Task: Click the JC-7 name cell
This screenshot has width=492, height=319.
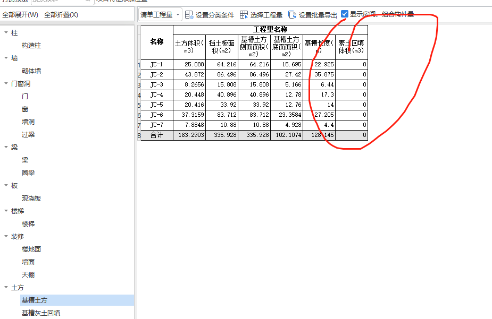Action: tap(157, 125)
